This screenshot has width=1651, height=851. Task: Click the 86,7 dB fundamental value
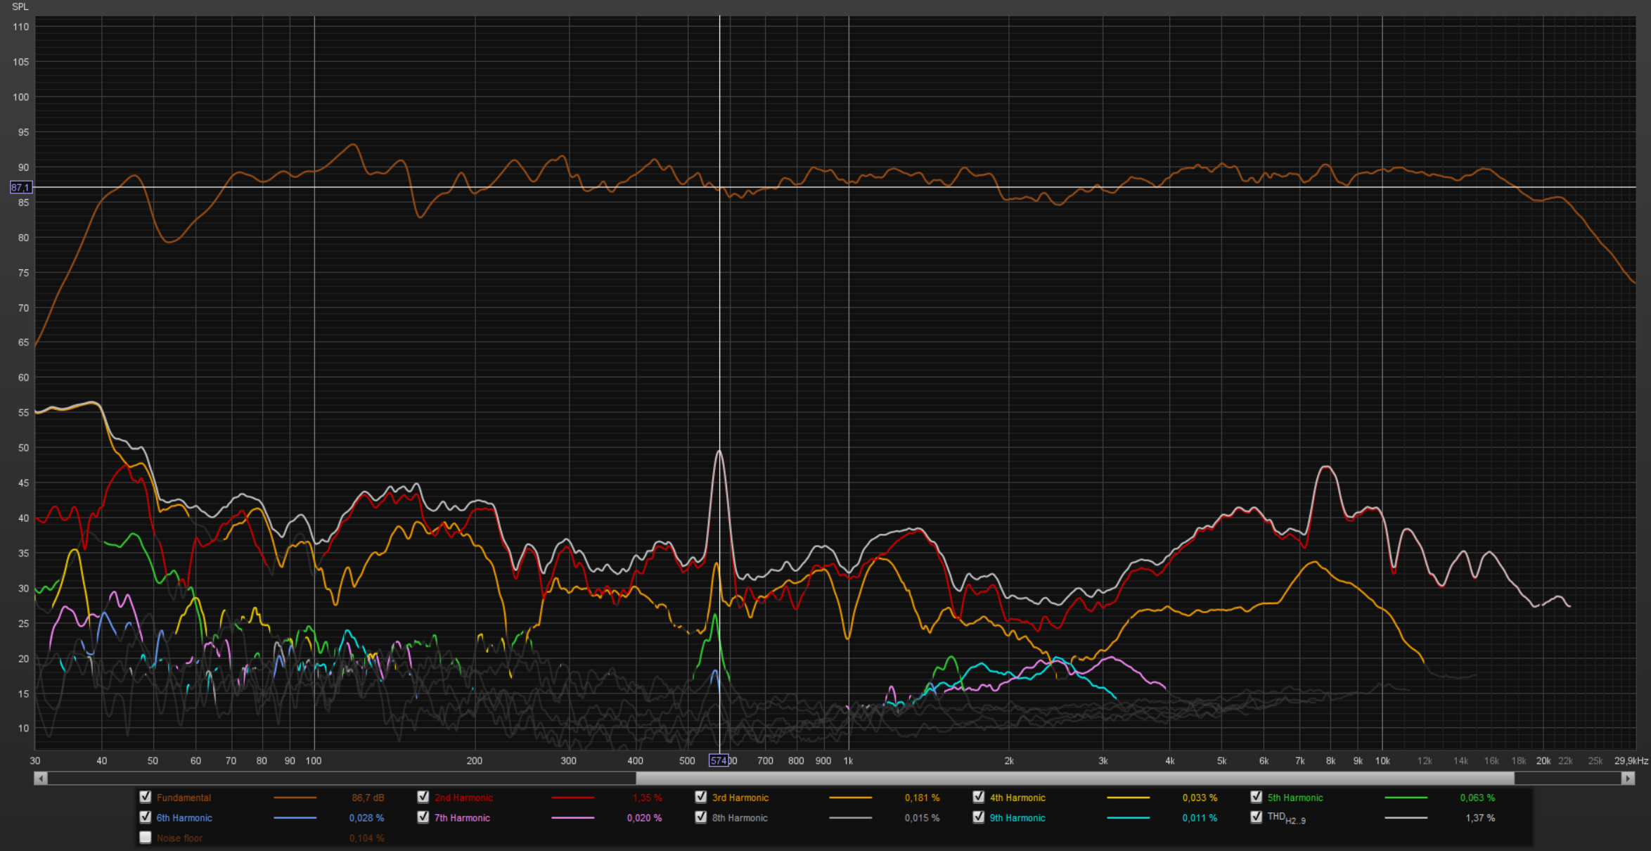tap(368, 798)
